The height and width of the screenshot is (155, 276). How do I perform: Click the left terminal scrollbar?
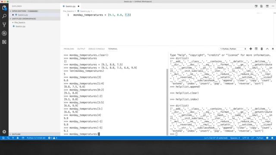coord(167,102)
